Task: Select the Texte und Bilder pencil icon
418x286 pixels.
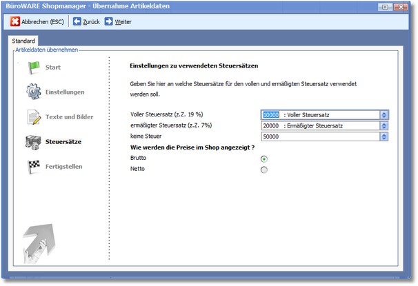Action: click(x=34, y=116)
